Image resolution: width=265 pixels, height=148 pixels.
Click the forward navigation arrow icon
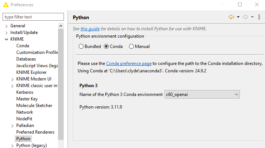pyautogui.click(x=245, y=17)
